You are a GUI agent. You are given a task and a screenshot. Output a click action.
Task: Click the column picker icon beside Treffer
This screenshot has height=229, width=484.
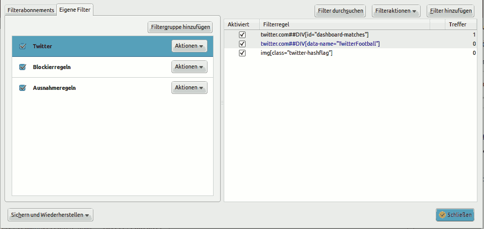point(436,24)
